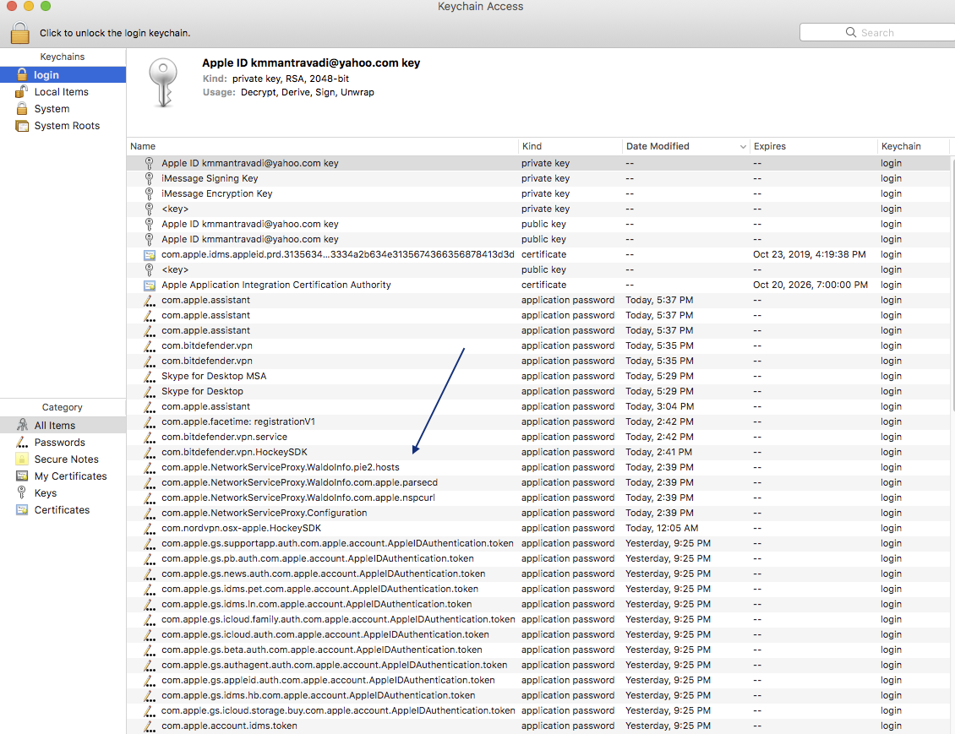Click icon next to com.bitdefender.vpn.HockeySDK
The width and height of the screenshot is (955, 734).
click(150, 453)
